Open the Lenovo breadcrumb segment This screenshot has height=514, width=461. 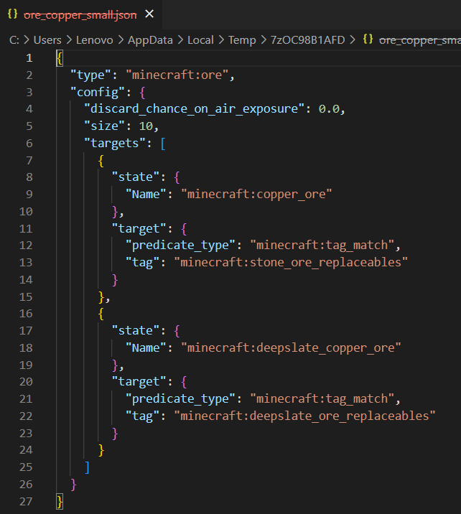pos(95,40)
